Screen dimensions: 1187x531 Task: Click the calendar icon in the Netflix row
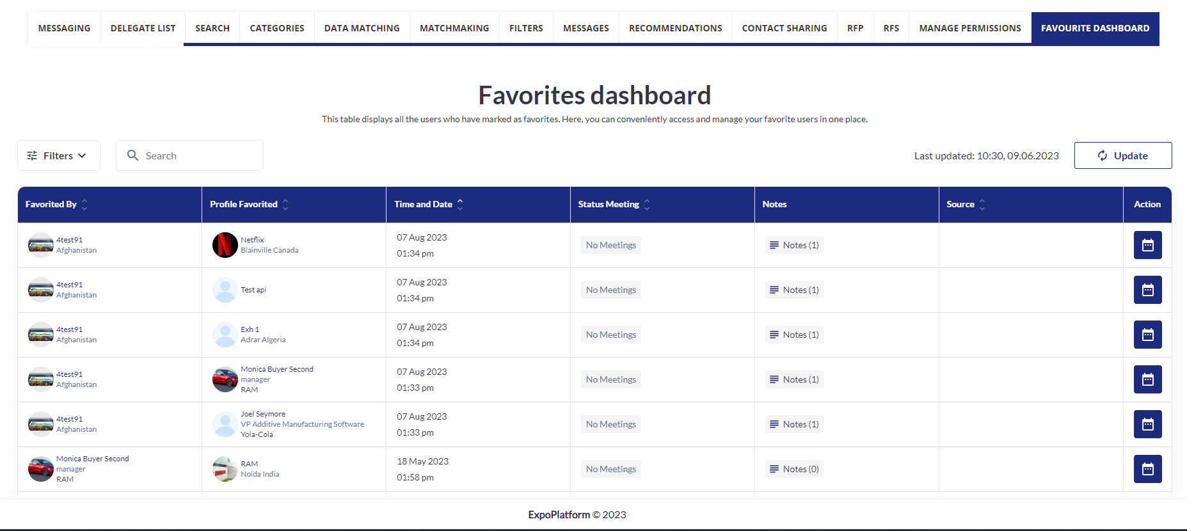pos(1147,245)
